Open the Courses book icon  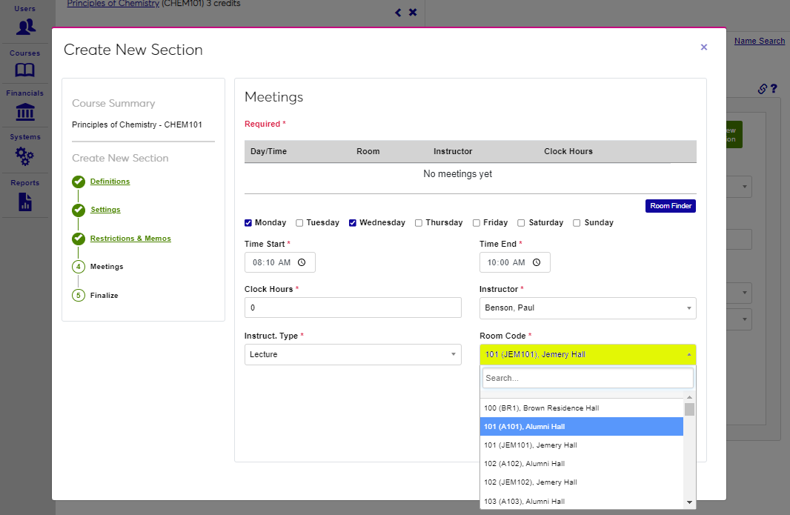pos(25,70)
